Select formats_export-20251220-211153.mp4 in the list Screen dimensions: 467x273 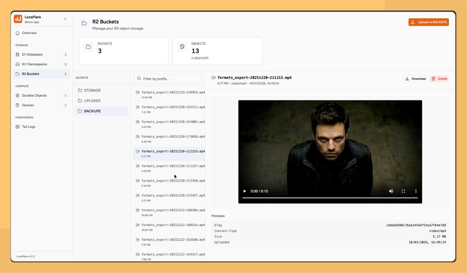click(169, 154)
